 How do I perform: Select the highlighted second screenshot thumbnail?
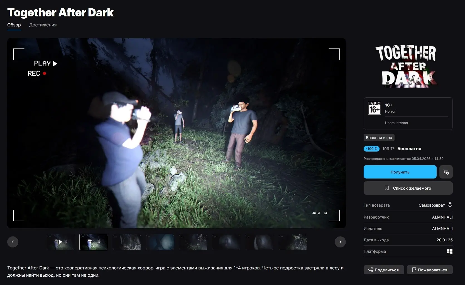click(94, 242)
